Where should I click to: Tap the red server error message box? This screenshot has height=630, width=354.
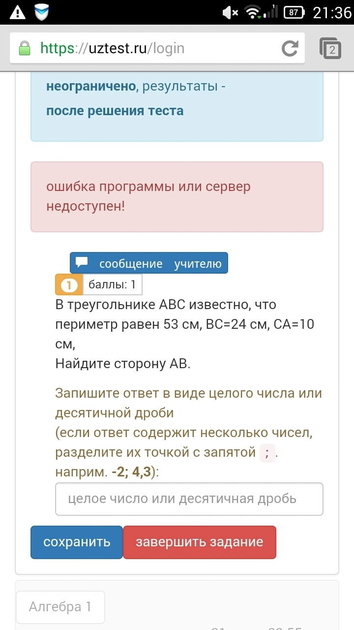(x=177, y=197)
